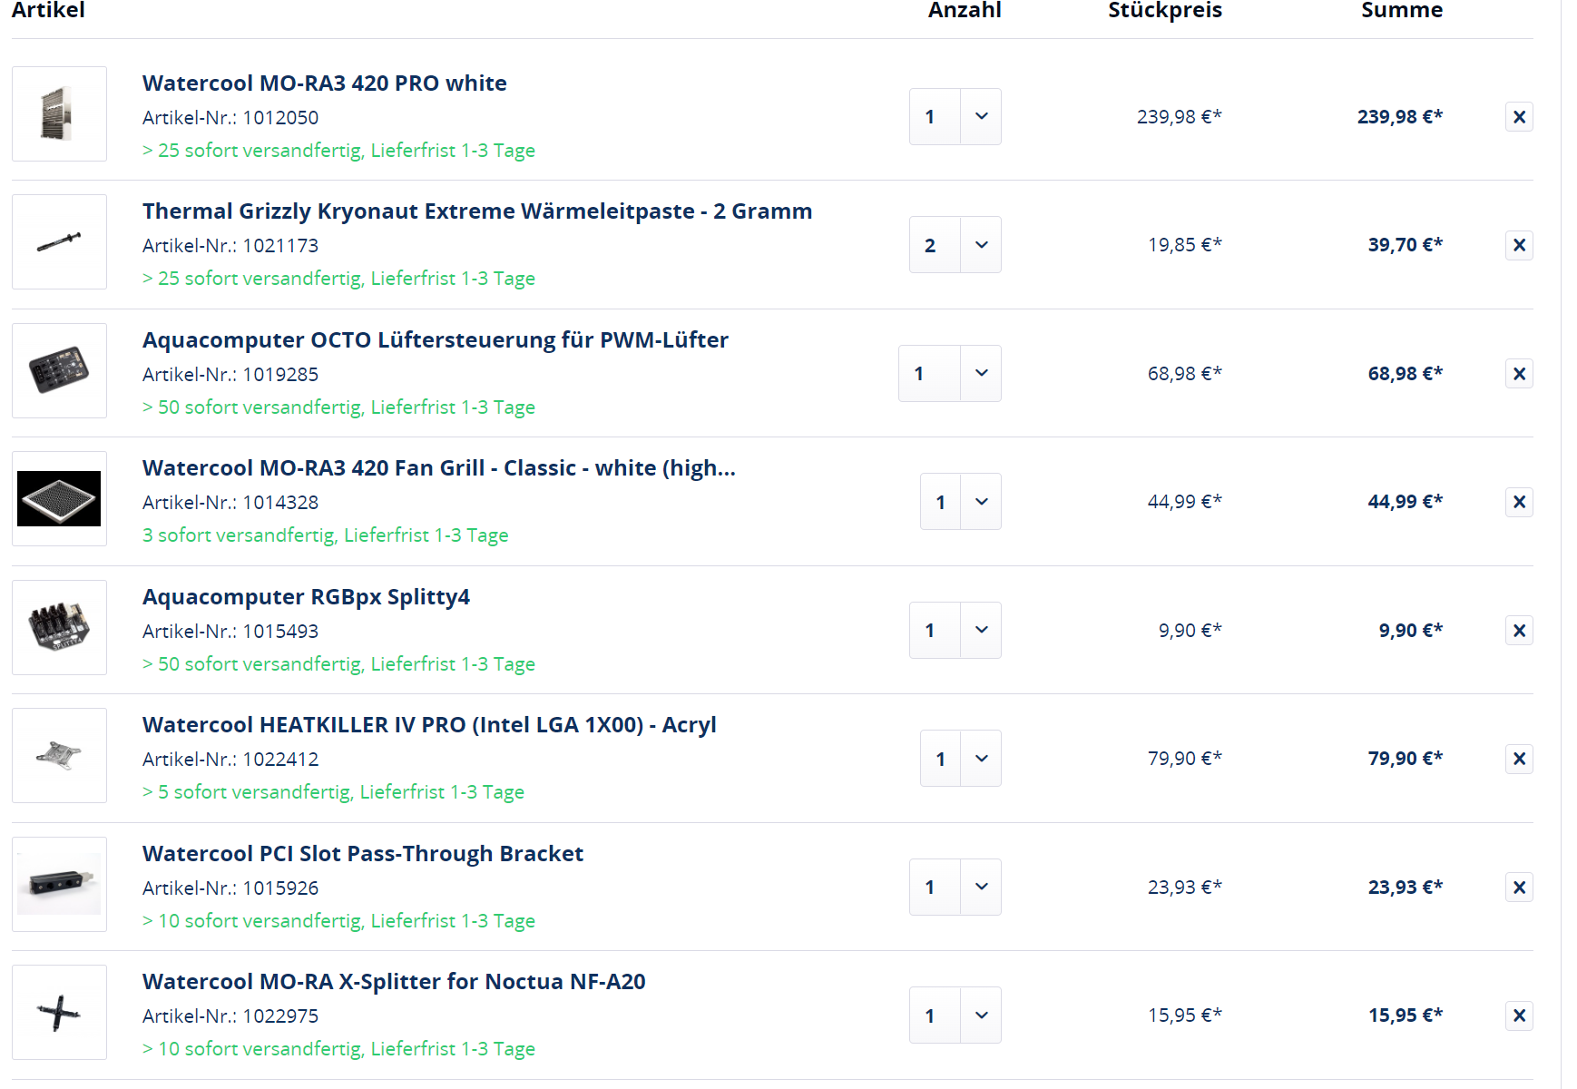Viewport: 1577px width, 1089px height.
Task: Change quantity of Aquacomputer OCTO controller
Action: click(x=981, y=373)
